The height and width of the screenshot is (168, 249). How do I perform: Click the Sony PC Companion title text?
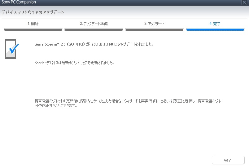click(x=19, y=2)
